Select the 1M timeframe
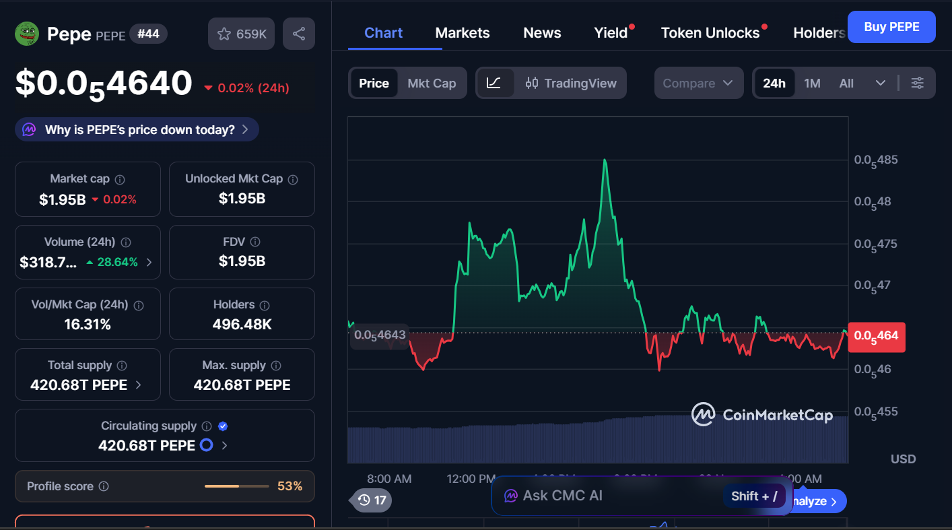Screen dimensions: 952x530 coord(812,82)
